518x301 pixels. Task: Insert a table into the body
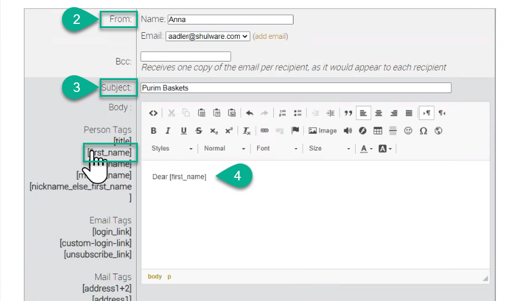(x=378, y=131)
